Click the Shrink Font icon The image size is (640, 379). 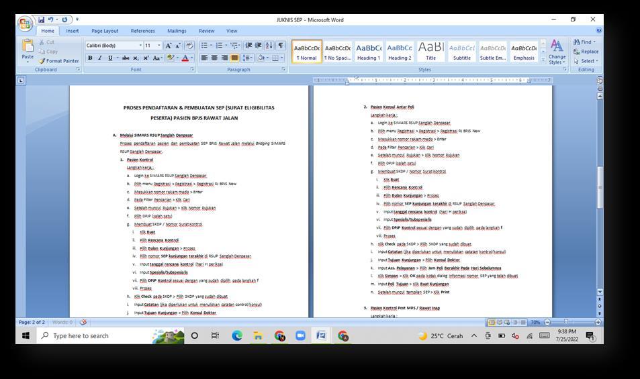178,46
